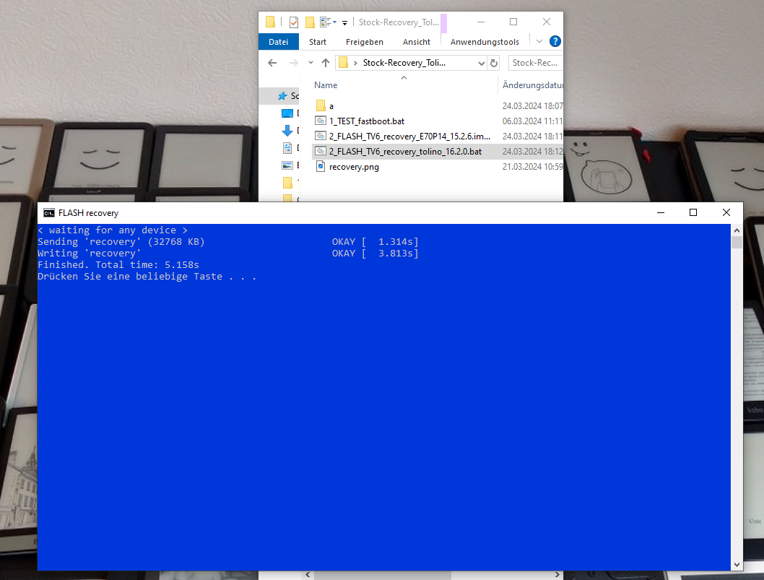Screen dimensions: 764x580
Task: Click console scrollbar down arrow
Action: tap(737, 564)
